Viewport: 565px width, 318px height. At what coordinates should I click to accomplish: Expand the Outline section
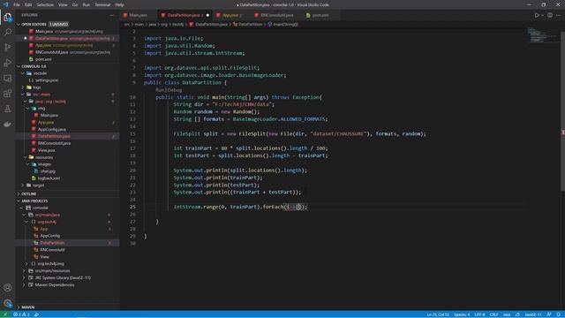pyautogui.click(x=68, y=194)
